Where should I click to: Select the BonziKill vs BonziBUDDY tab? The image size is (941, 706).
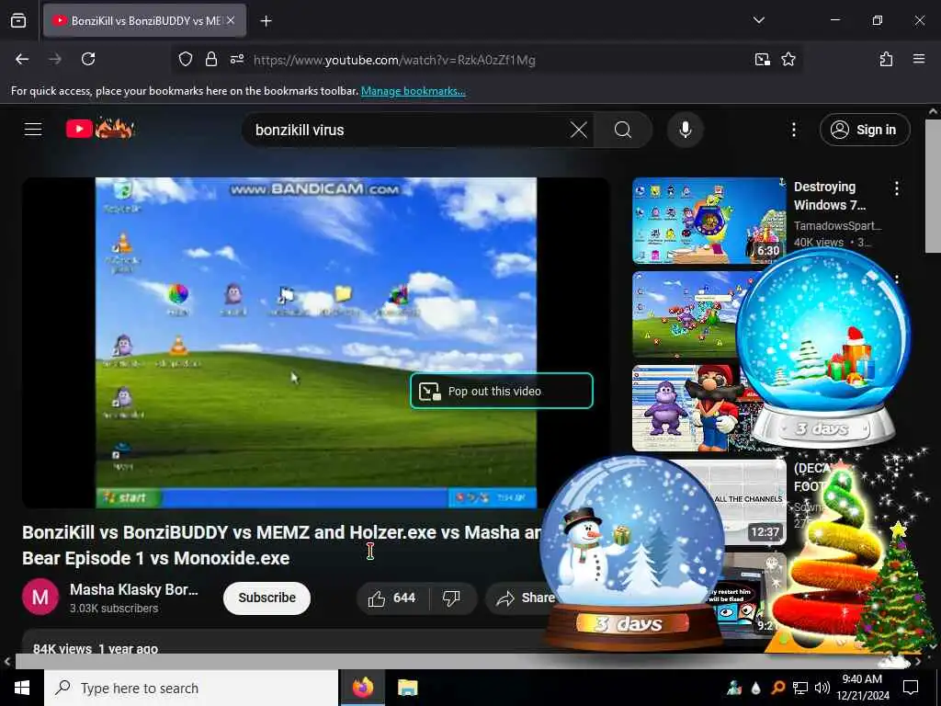(144, 20)
